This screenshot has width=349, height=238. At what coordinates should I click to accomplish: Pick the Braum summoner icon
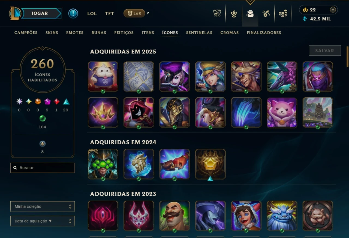(174, 216)
